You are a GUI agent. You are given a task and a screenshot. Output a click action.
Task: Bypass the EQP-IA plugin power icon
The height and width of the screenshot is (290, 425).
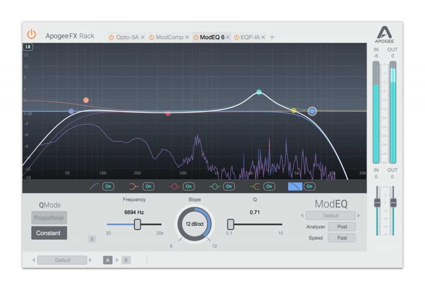(x=236, y=37)
